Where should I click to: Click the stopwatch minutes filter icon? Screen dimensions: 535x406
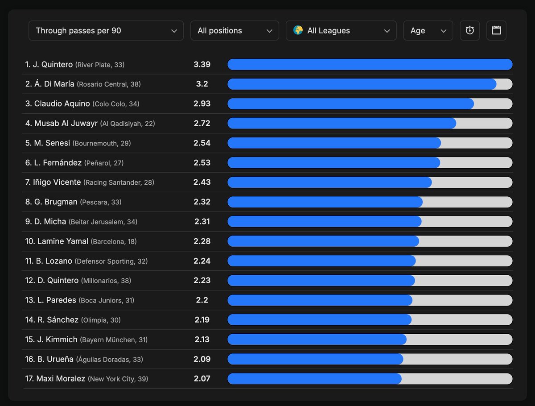point(469,31)
